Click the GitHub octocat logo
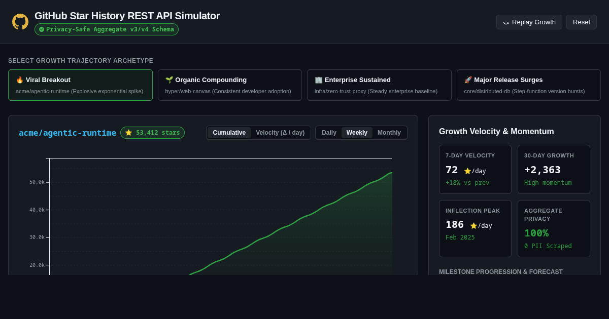 20,22
